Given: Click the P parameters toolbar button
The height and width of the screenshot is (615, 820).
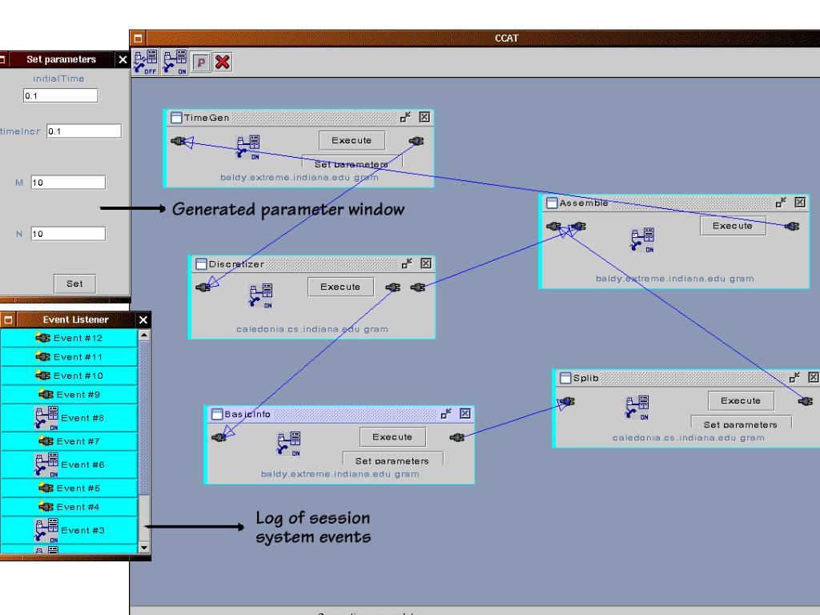Looking at the screenshot, I should click(x=201, y=62).
